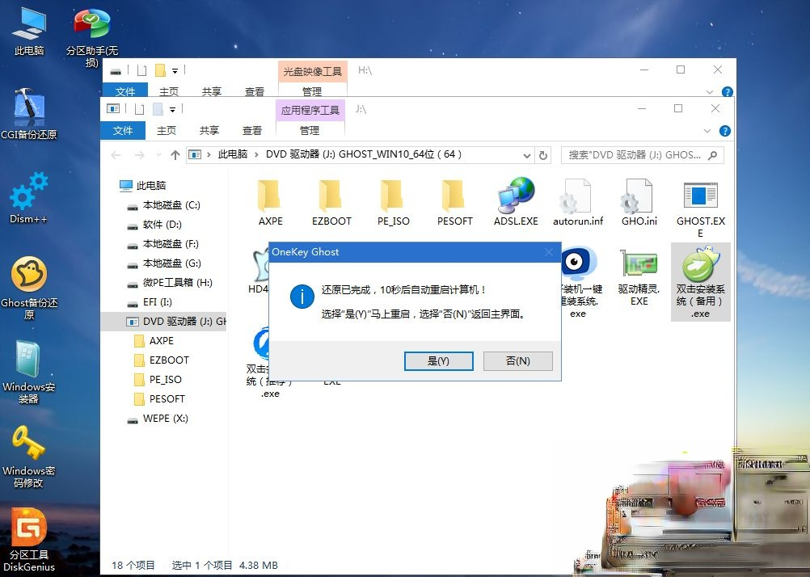This screenshot has width=810, height=577.
Task: Click 是(Y) to restart now
Action: coord(439,361)
